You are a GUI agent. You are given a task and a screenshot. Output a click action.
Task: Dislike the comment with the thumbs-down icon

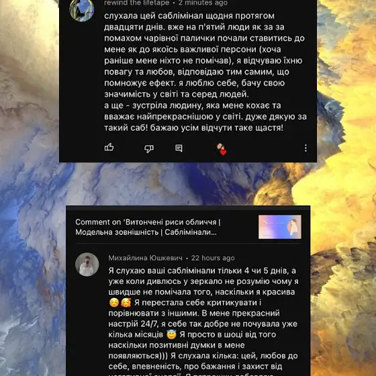(148, 148)
